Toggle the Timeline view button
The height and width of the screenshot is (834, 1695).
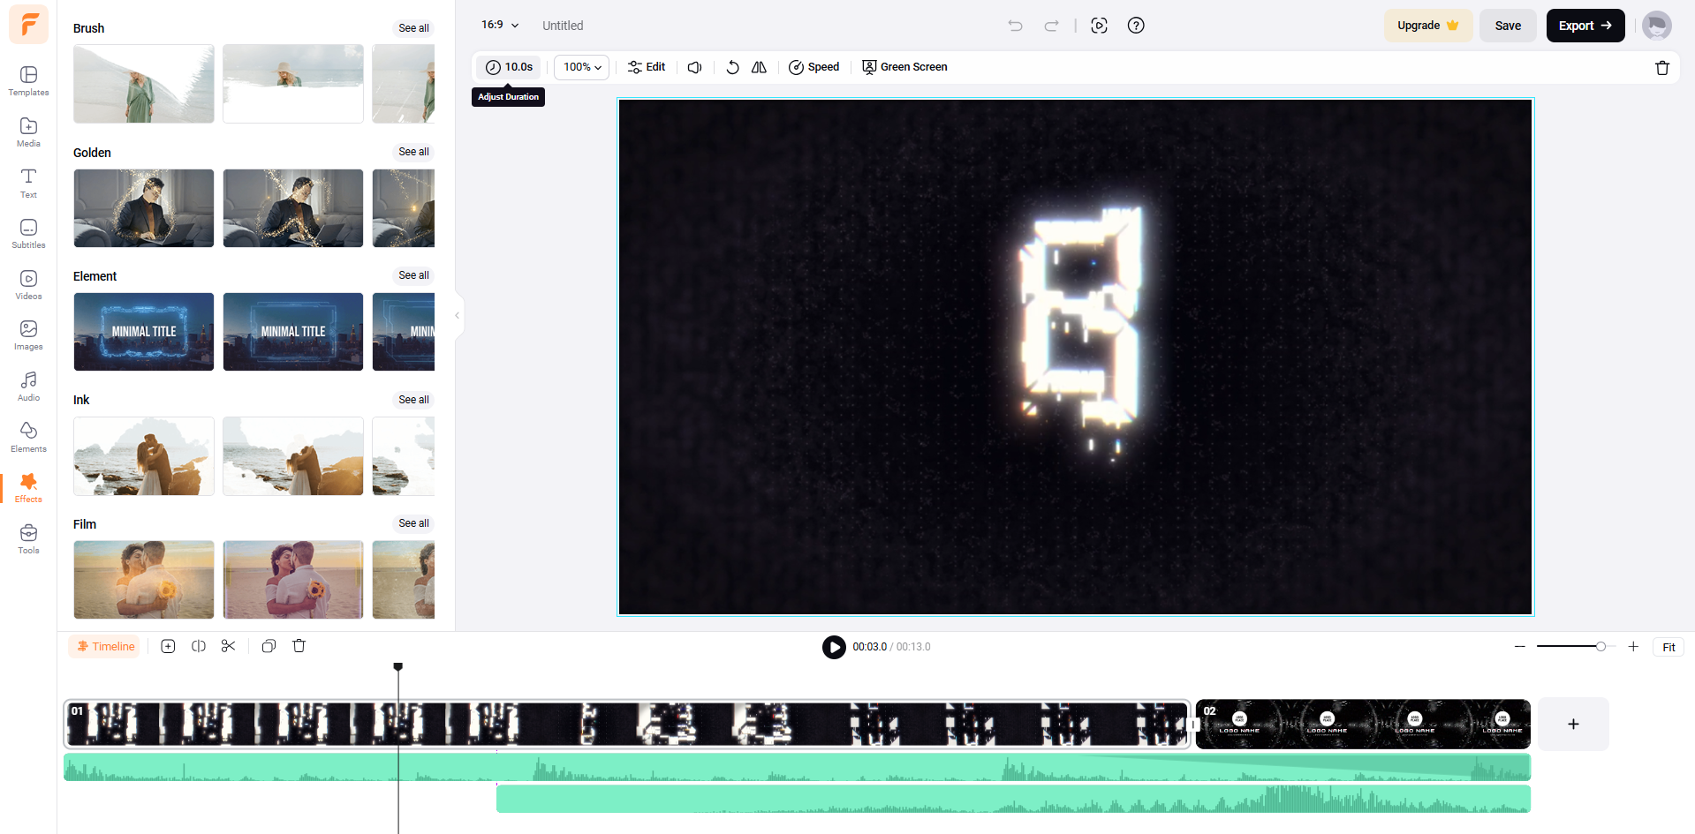(x=104, y=645)
